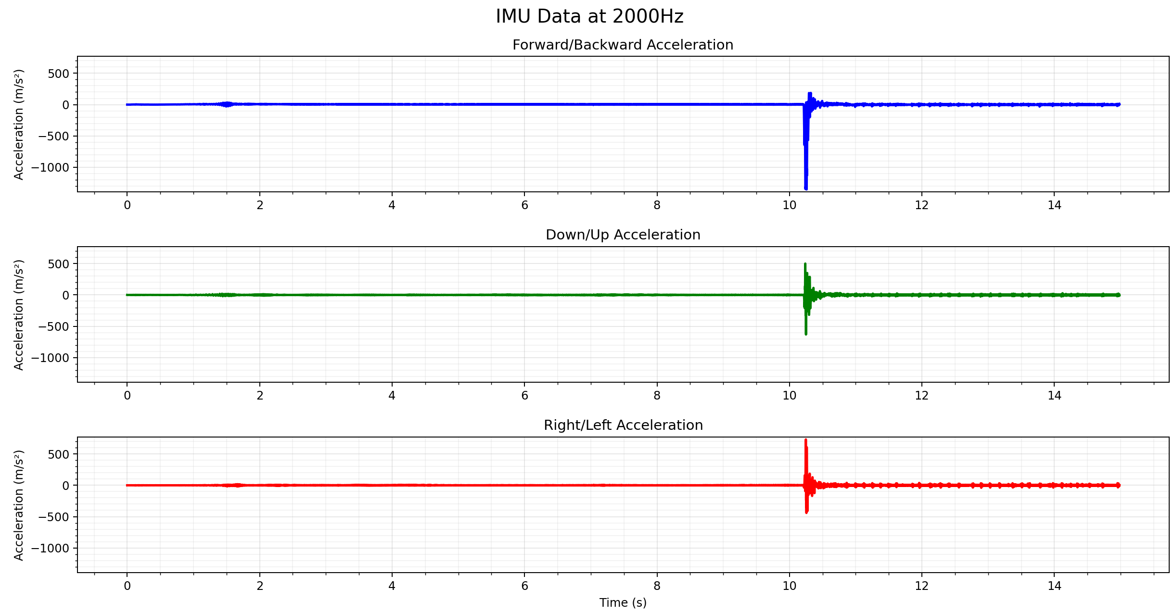Click the 'Down/Up Acceleration' subplot title
Image resolution: width=1174 pixels, height=613 pixels.
point(623,235)
